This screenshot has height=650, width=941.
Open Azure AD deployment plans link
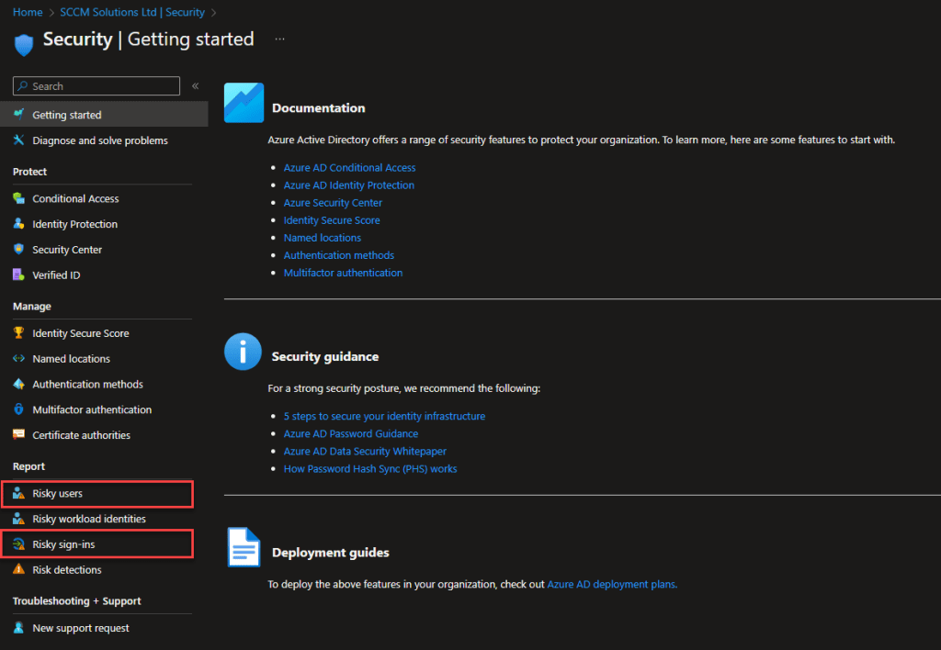611,584
